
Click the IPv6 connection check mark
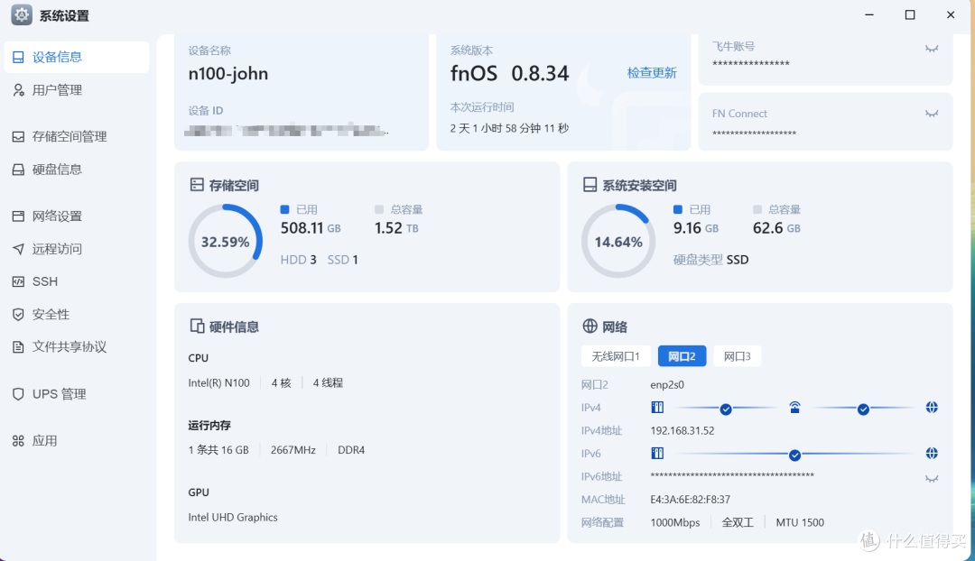794,455
